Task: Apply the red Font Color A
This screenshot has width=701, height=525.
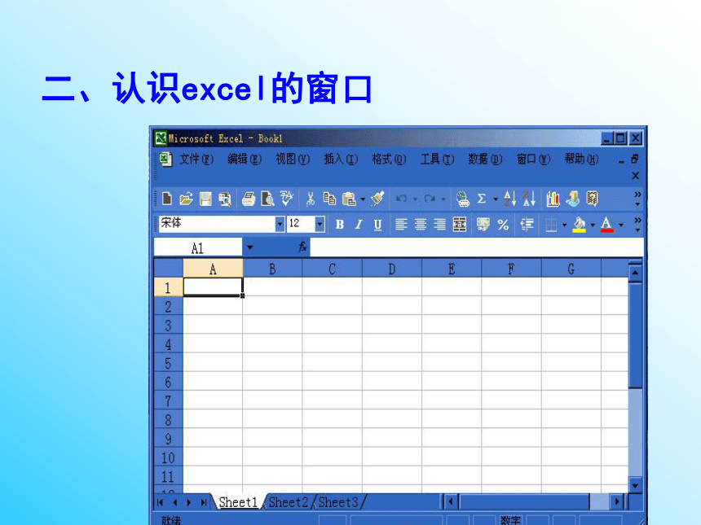Action: click(606, 225)
